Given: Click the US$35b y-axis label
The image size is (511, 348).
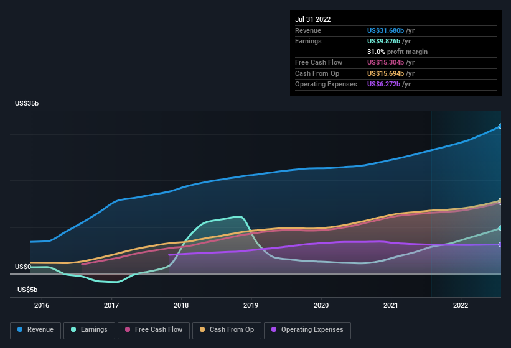Looking at the screenshot, I should click(x=27, y=103).
